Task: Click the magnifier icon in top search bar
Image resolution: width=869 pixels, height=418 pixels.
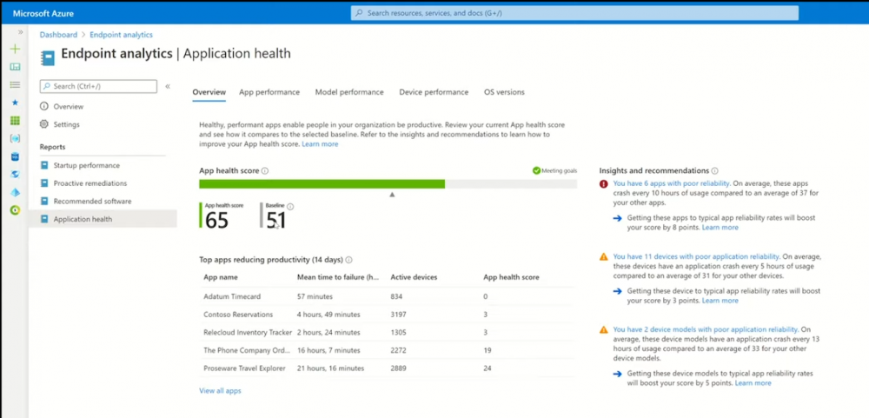Action: point(359,13)
